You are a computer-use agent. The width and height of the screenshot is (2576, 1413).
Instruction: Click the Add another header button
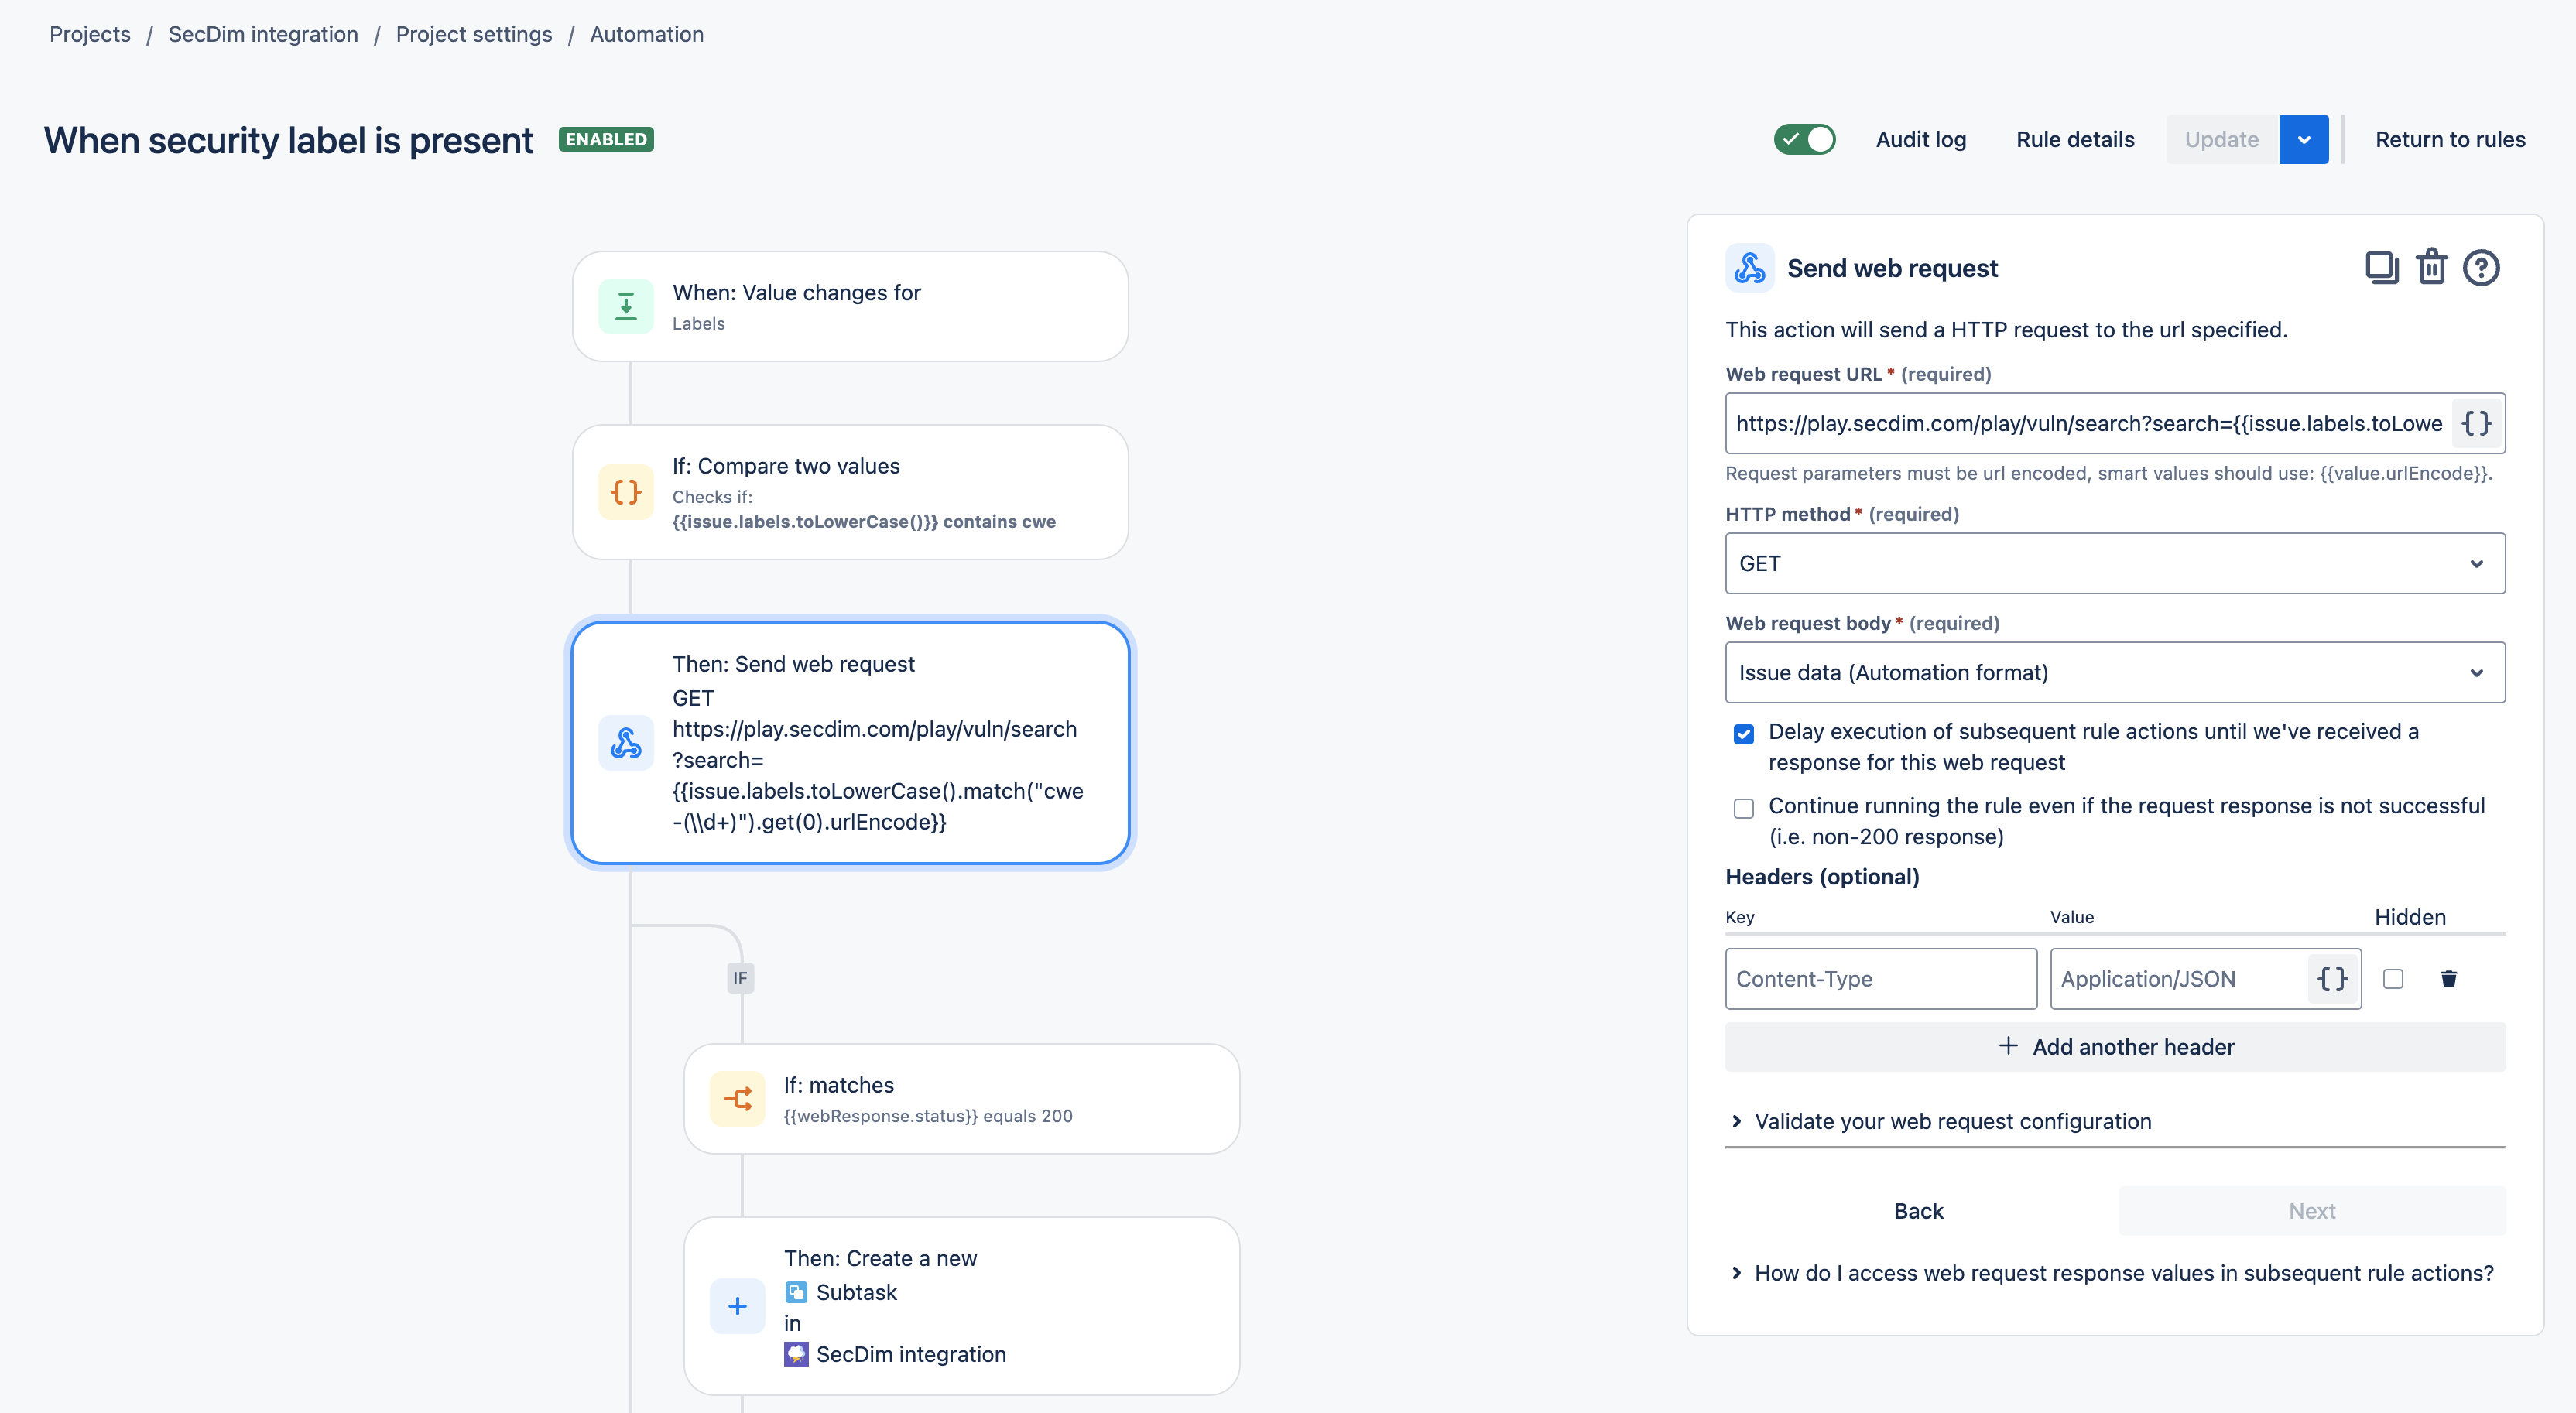pos(2114,1046)
